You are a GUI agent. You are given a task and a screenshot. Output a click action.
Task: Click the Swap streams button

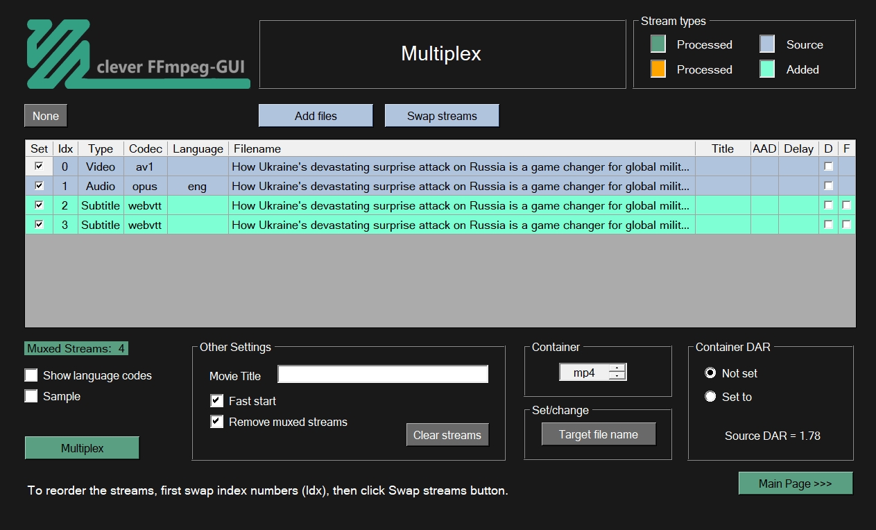coord(442,116)
